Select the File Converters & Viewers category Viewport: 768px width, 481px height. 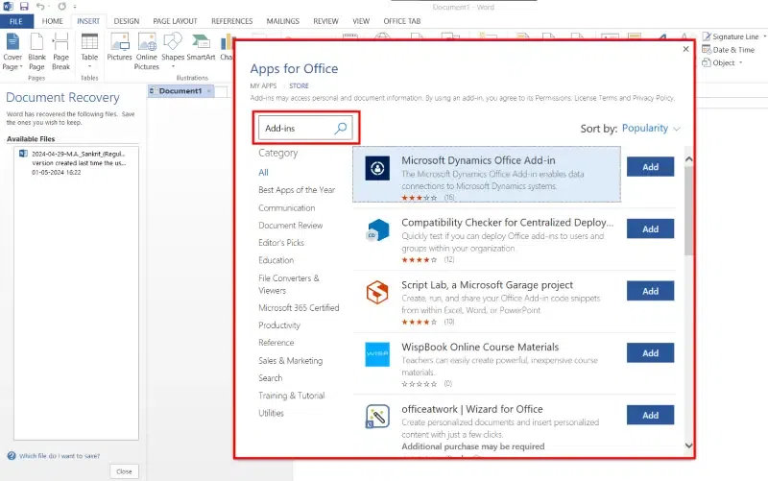click(x=289, y=284)
